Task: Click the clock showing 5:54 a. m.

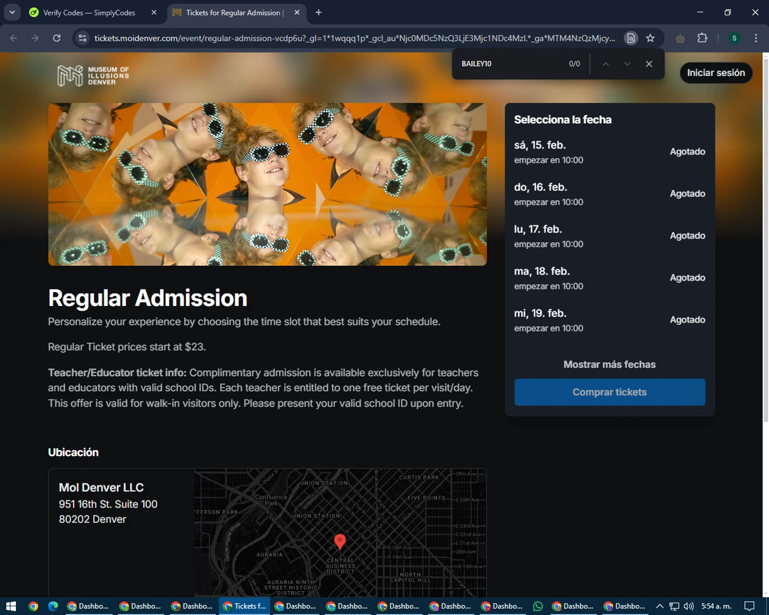Action: point(716,606)
